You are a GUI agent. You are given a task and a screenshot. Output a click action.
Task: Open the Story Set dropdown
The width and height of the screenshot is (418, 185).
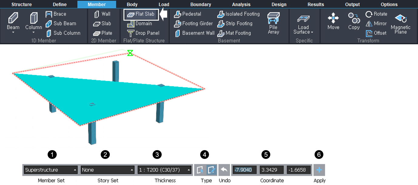107,170
